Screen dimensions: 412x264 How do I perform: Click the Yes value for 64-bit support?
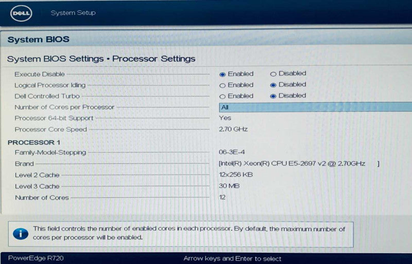pyautogui.click(x=225, y=118)
